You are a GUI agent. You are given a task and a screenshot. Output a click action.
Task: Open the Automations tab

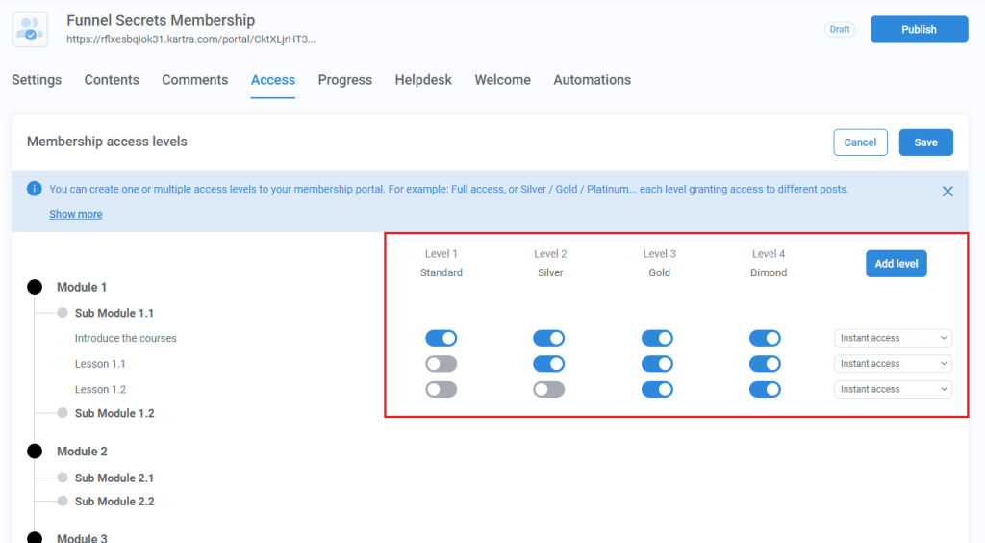point(592,80)
